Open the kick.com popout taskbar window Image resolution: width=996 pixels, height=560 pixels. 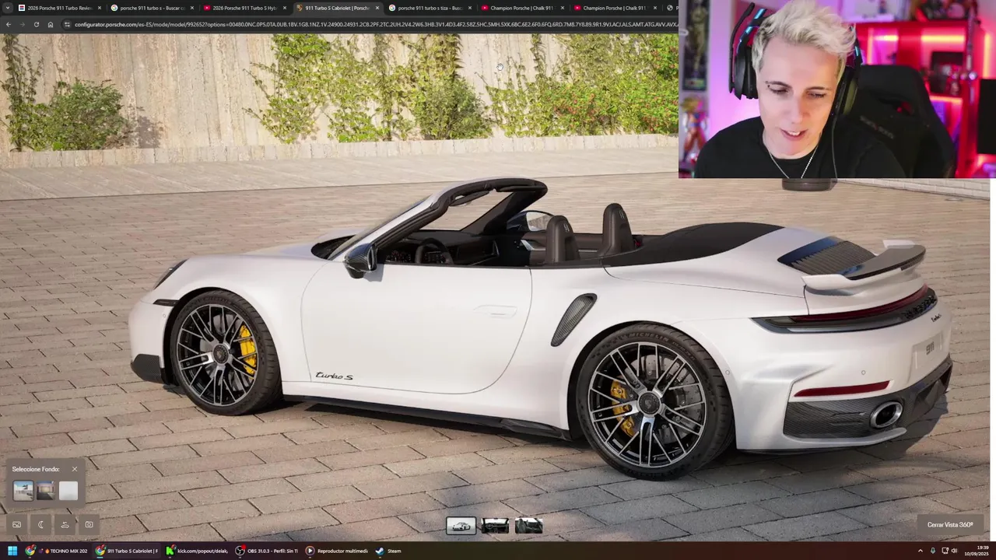[x=198, y=551]
